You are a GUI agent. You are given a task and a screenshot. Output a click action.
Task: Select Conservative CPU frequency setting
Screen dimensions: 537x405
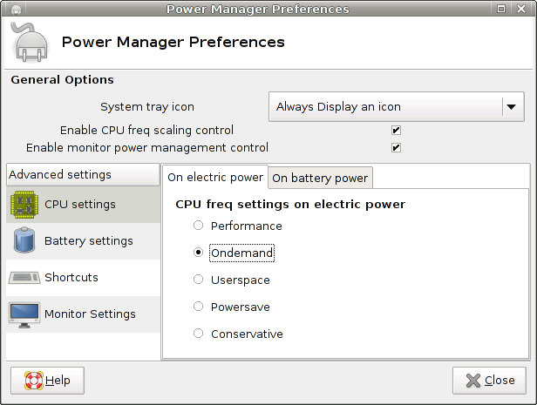[x=199, y=334]
